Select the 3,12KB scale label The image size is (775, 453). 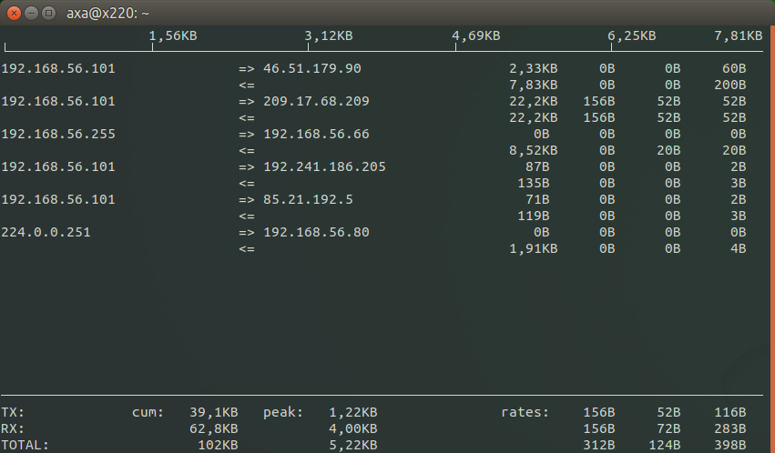(x=329, y=36)
